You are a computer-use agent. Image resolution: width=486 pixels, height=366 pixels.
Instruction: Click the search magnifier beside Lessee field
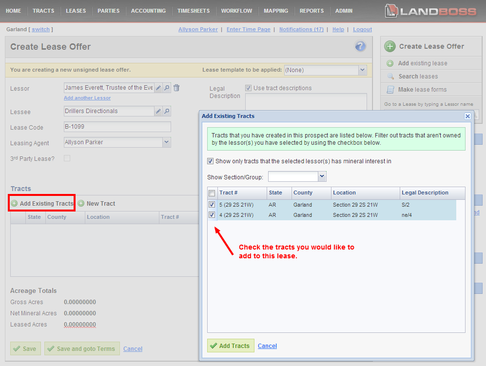[167, 112]
